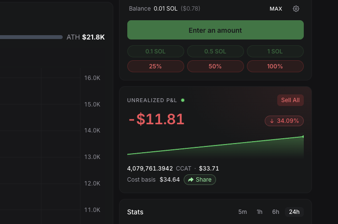
Task: Choose the 25% sell preset
Action: coord(156,66)
